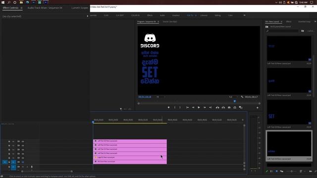The width and height of the screenshot is (317, 178).
Task: Hide the Left Text 04 video track
Action: pos(23,141)
